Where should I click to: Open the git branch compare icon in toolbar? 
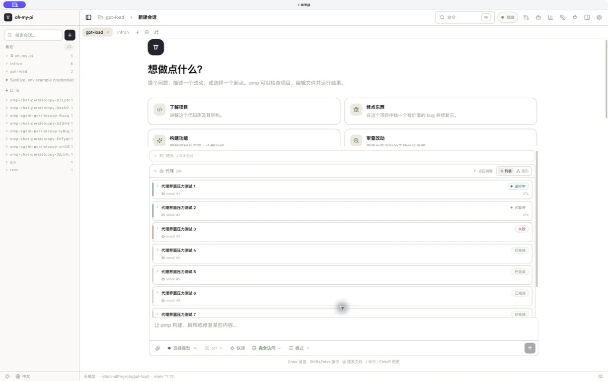tap(526, 17)
